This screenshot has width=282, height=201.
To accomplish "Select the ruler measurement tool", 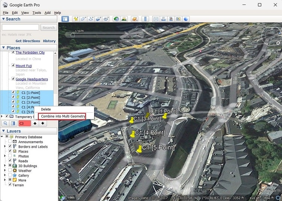I will pos(145,19).
